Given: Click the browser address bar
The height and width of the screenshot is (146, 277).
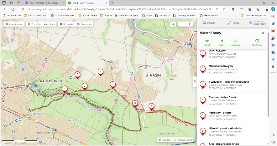Looking at the screenshot, I should (120, 9).
